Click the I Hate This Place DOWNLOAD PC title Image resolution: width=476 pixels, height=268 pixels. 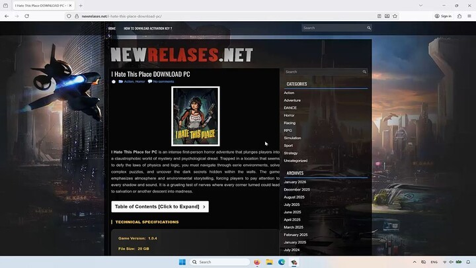[x=151, y=74]
